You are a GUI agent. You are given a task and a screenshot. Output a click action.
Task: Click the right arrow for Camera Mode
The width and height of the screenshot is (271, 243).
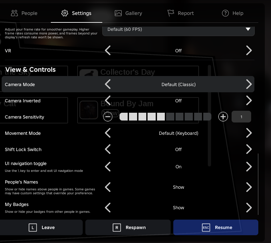coord(249,84)
